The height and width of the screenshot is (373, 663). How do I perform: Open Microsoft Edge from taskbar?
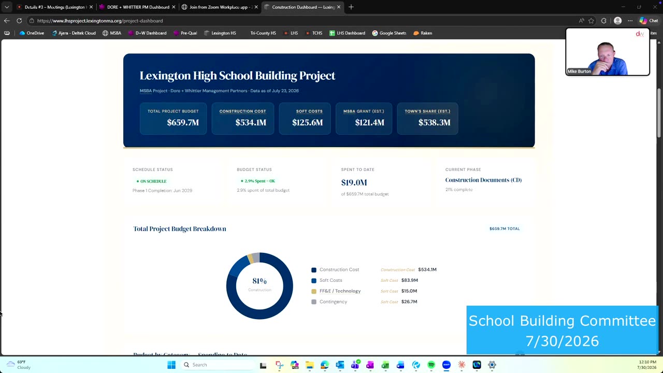[325, 365]
